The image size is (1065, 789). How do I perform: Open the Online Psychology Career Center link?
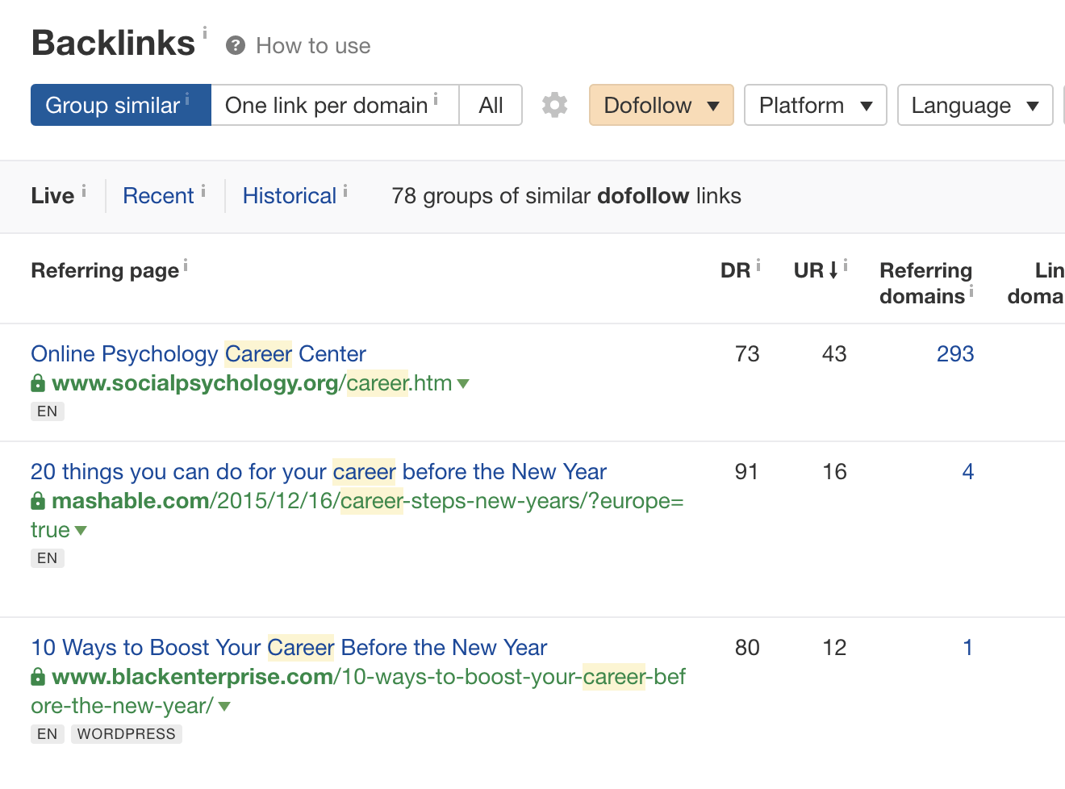[x=198, y=353]
